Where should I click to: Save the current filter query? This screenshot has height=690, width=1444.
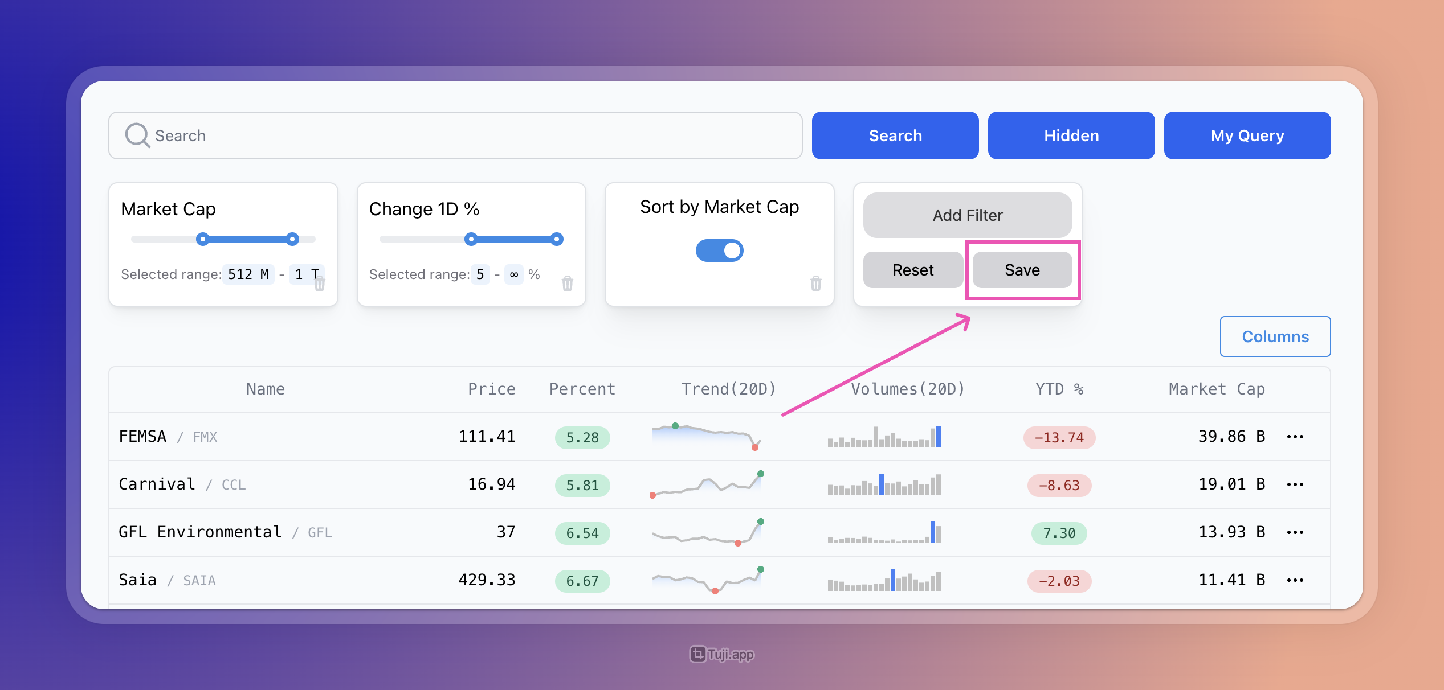[x=1022, y=270]
